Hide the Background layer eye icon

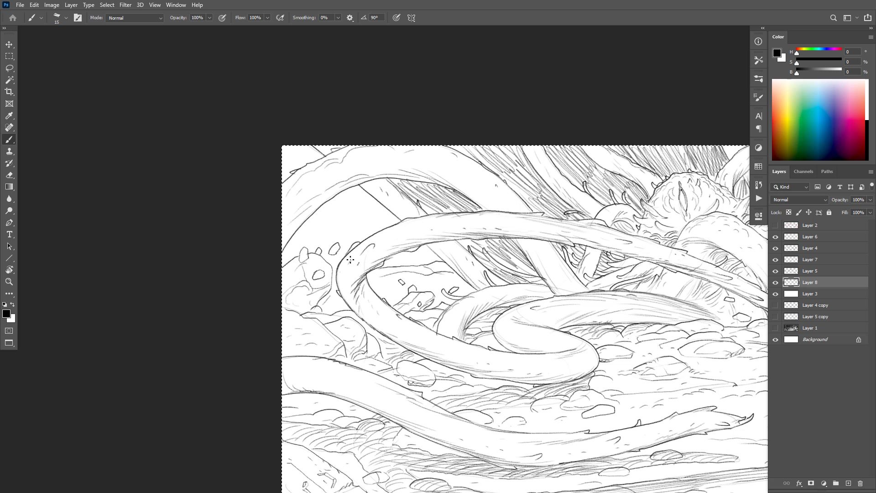tap(775, 340)
